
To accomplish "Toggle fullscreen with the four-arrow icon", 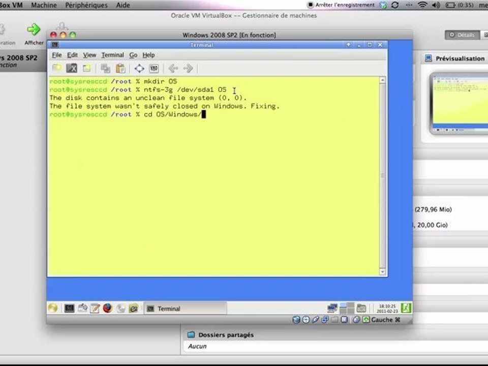I will click(139, 68).
